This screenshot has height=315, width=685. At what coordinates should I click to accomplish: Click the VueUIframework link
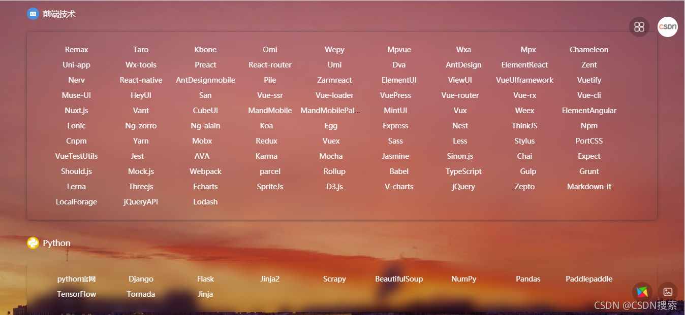pos(525,80)
